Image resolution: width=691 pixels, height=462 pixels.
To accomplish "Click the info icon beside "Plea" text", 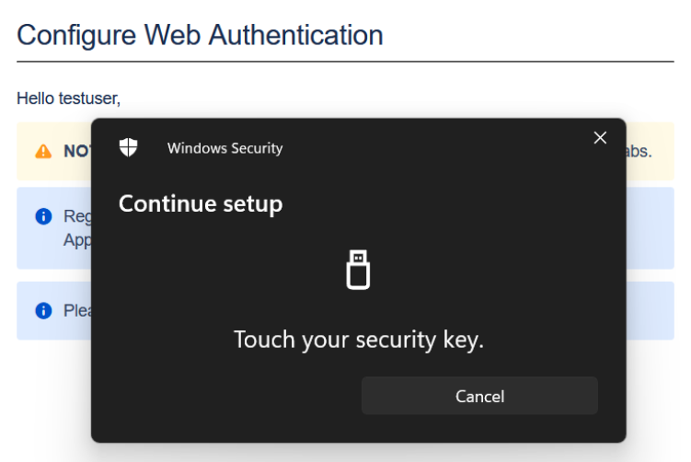I will tap(42, 311).
